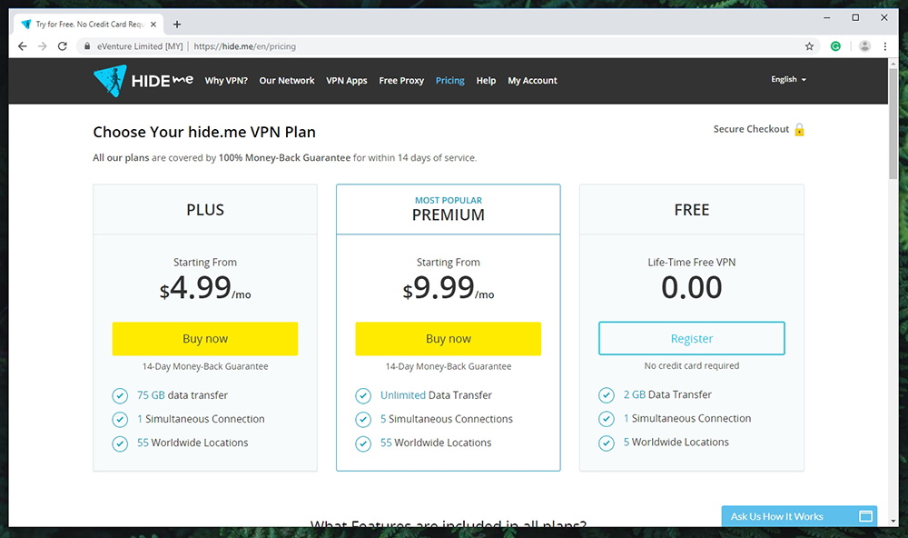Click checkmark beside 5 Simultaneous Connections
This screenshot has height=538, width=908.
(363, 420)
